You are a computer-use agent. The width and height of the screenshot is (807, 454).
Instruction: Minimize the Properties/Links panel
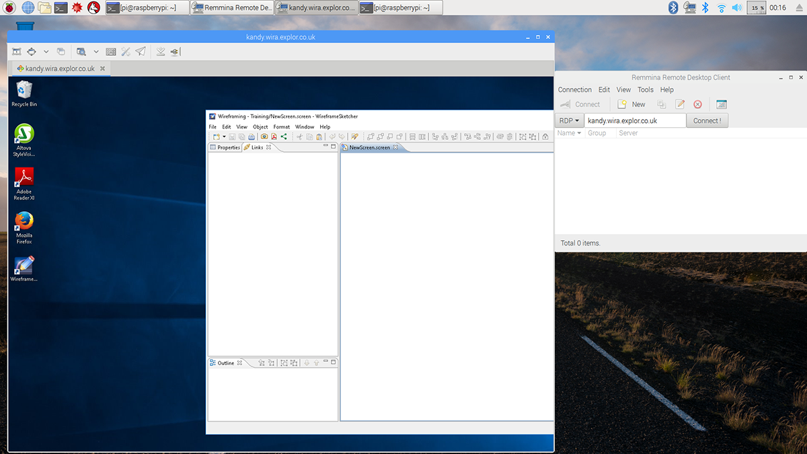pyautogui.click(x=325, y=146)
